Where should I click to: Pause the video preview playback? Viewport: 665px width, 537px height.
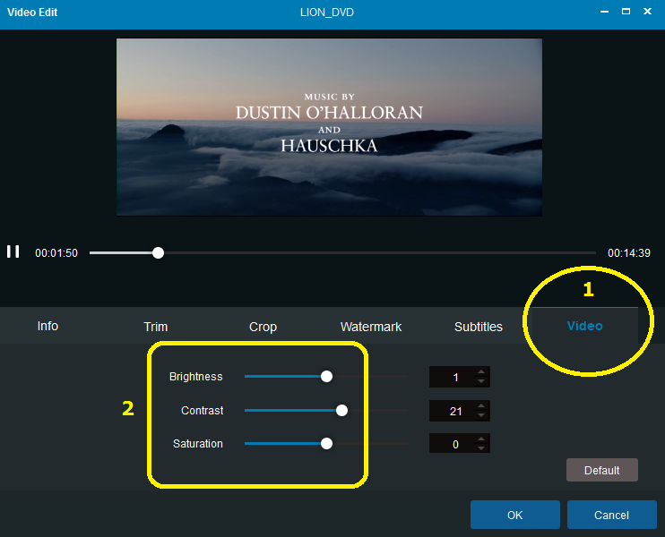(13, 251)
